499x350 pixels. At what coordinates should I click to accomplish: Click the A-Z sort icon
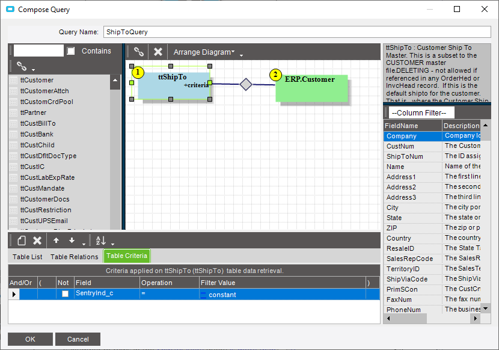(100, 241)
